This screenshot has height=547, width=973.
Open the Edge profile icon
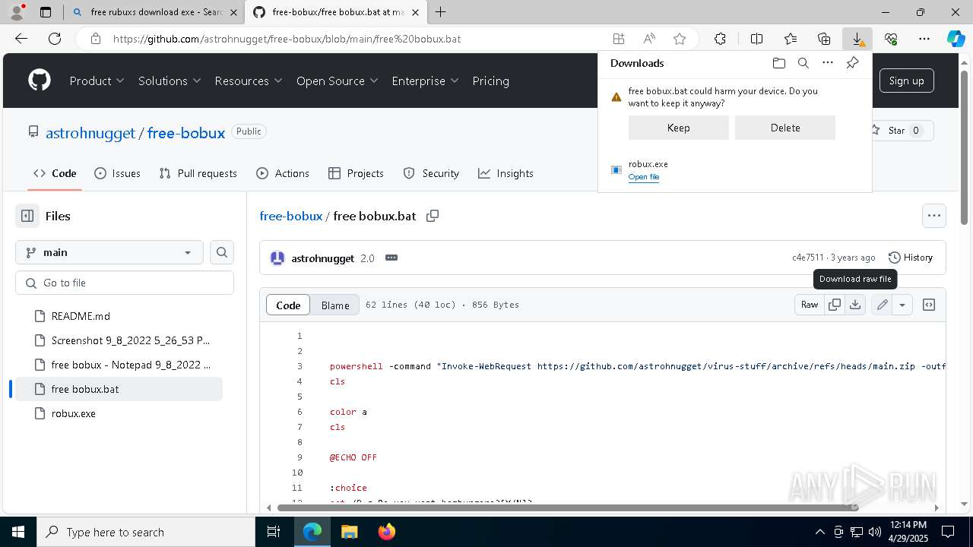click(17, 12)
